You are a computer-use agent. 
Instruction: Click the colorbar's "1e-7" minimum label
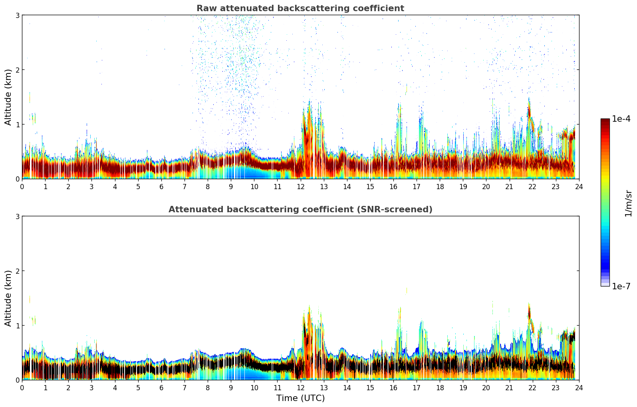click(621, 286)
